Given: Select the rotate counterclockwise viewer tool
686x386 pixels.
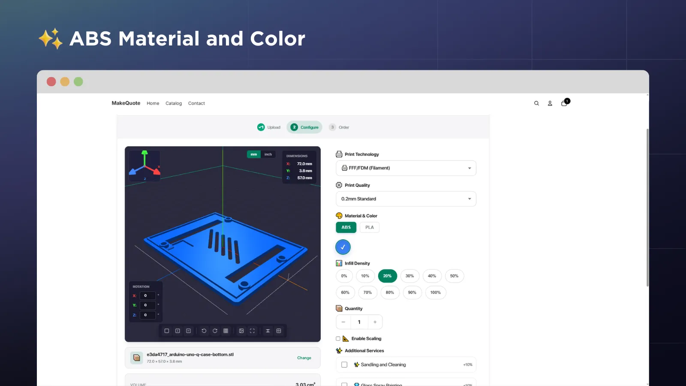Looking at the screenshot, I should (204, 331).
